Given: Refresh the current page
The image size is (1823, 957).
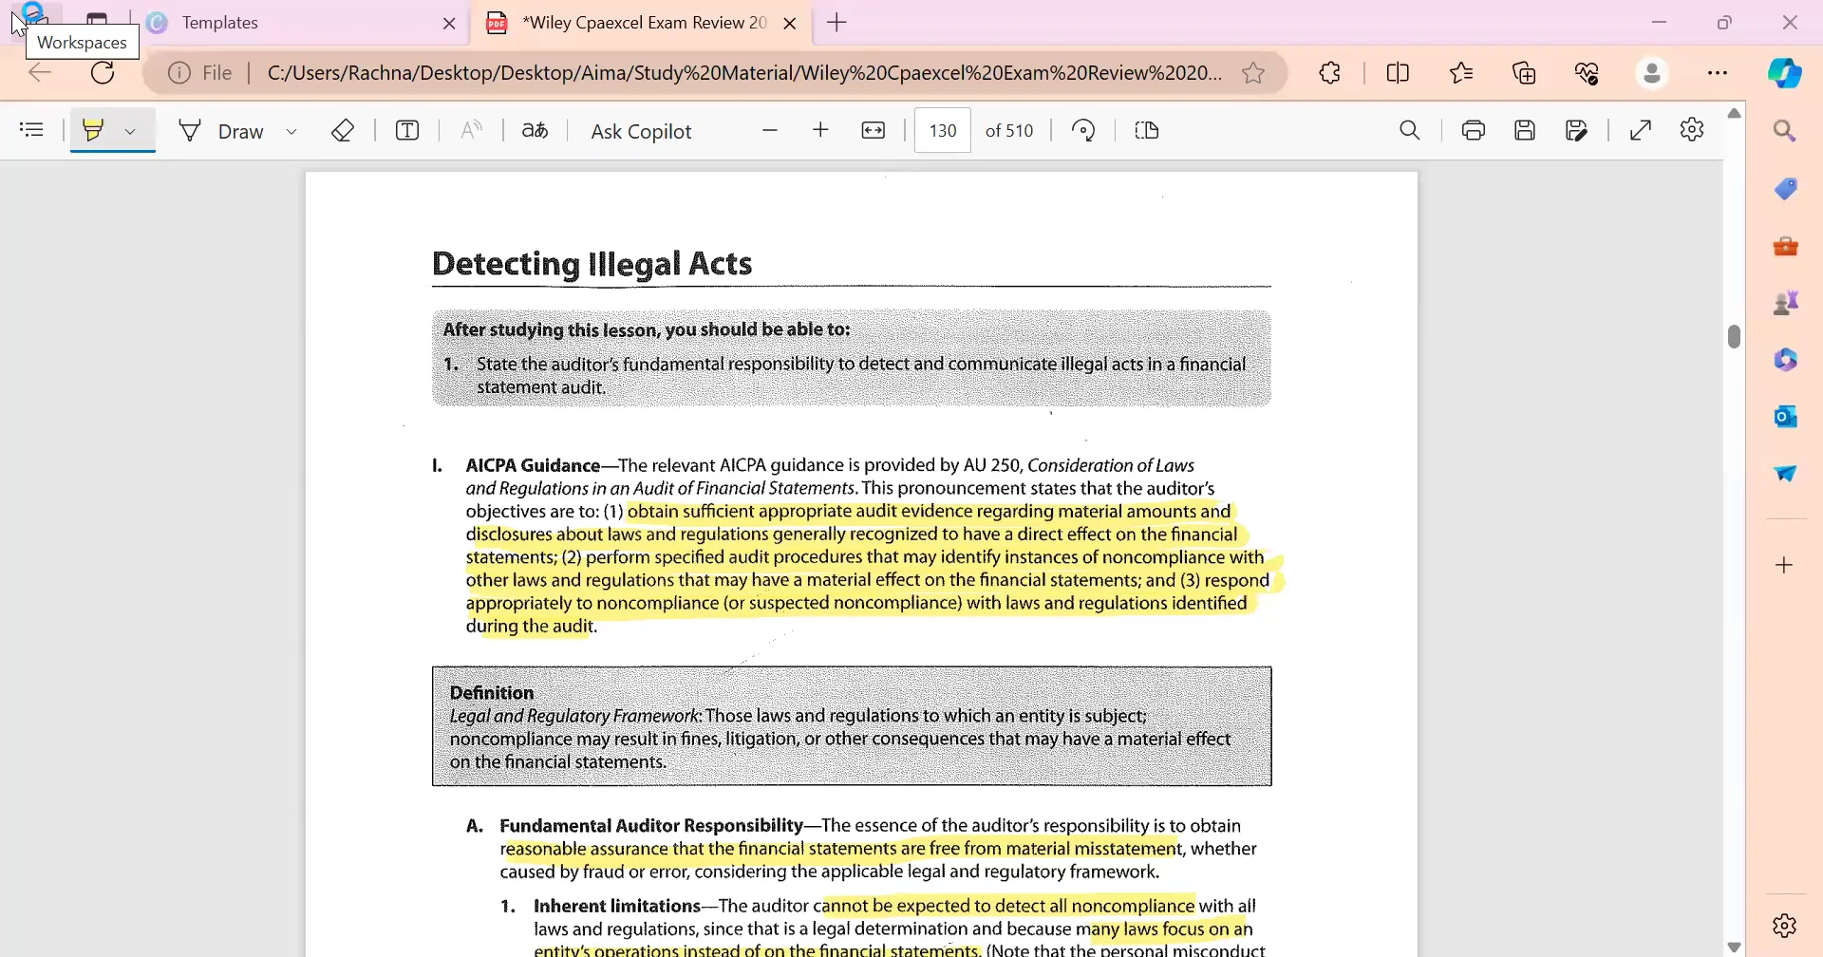Looking at the screenshot, I should pos(103,73).
